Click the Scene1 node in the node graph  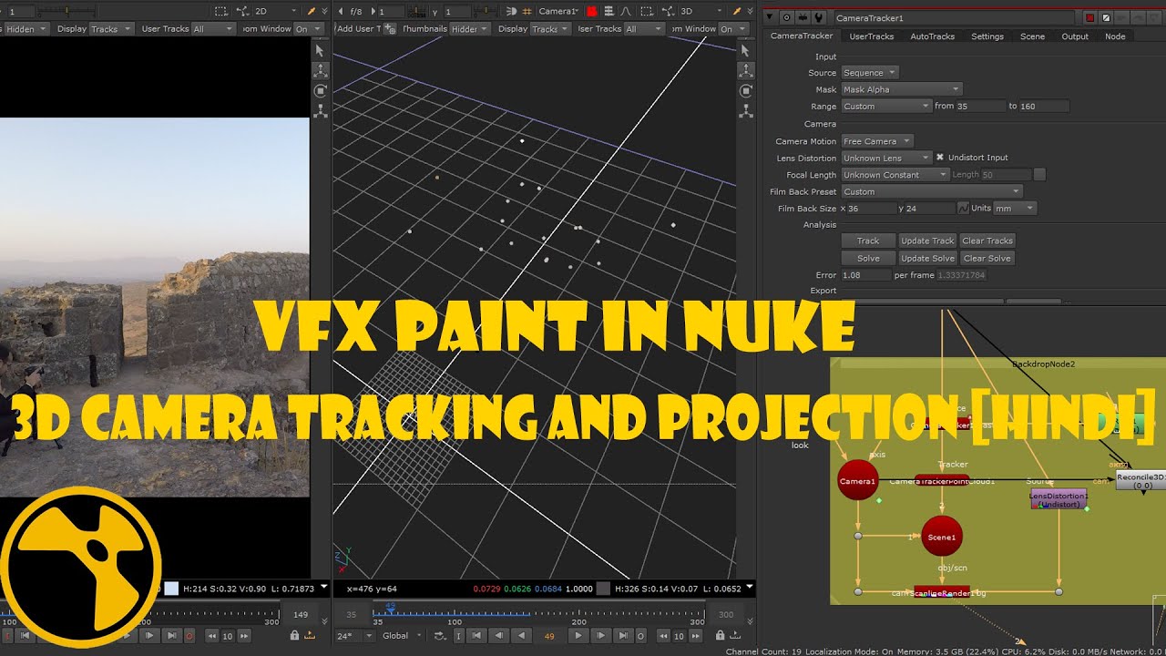(941, 537)
